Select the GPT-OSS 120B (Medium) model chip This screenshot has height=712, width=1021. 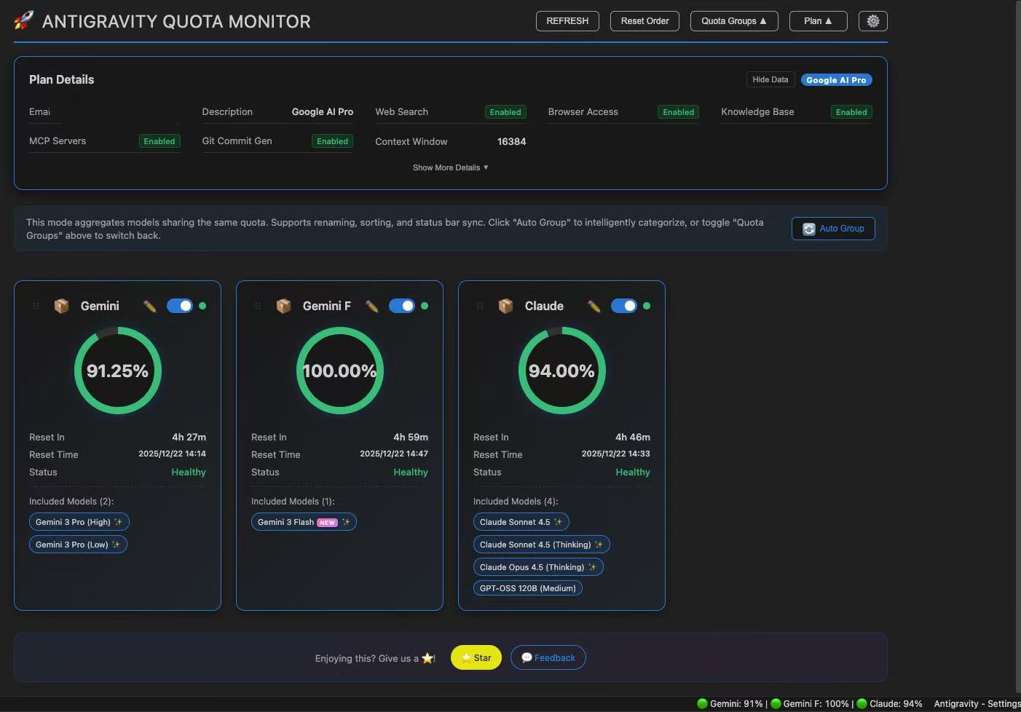coord(527,588)
